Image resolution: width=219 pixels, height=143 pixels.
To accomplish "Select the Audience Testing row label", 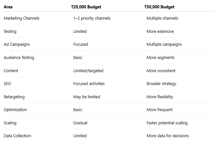I will coord(19,58).
